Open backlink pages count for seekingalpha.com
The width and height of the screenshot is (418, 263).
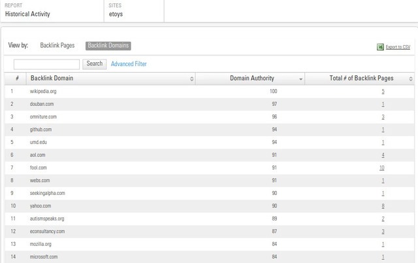tap(383, 193)
